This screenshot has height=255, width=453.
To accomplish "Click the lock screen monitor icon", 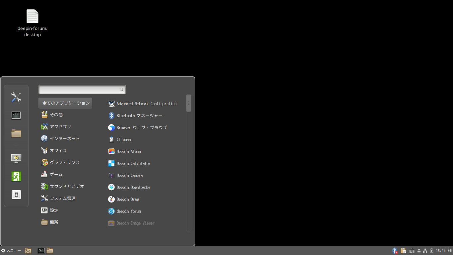I will pyautogui.click(x=16, y=158).
